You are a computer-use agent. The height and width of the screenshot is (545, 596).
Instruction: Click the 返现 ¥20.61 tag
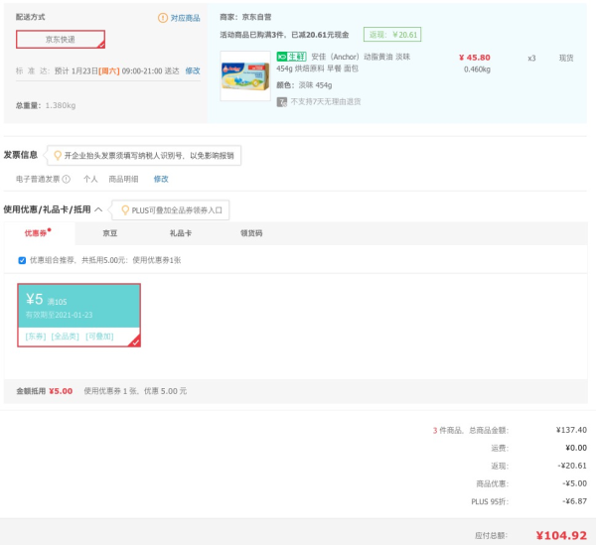(x=392, y=35)
